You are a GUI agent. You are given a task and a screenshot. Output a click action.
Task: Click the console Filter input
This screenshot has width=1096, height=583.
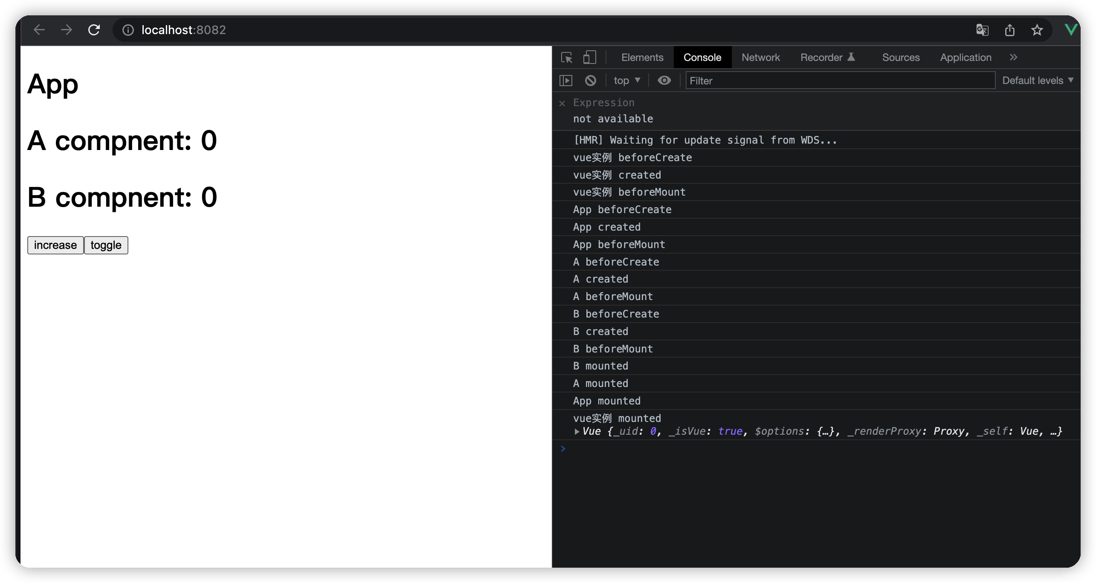coord(840,81)
